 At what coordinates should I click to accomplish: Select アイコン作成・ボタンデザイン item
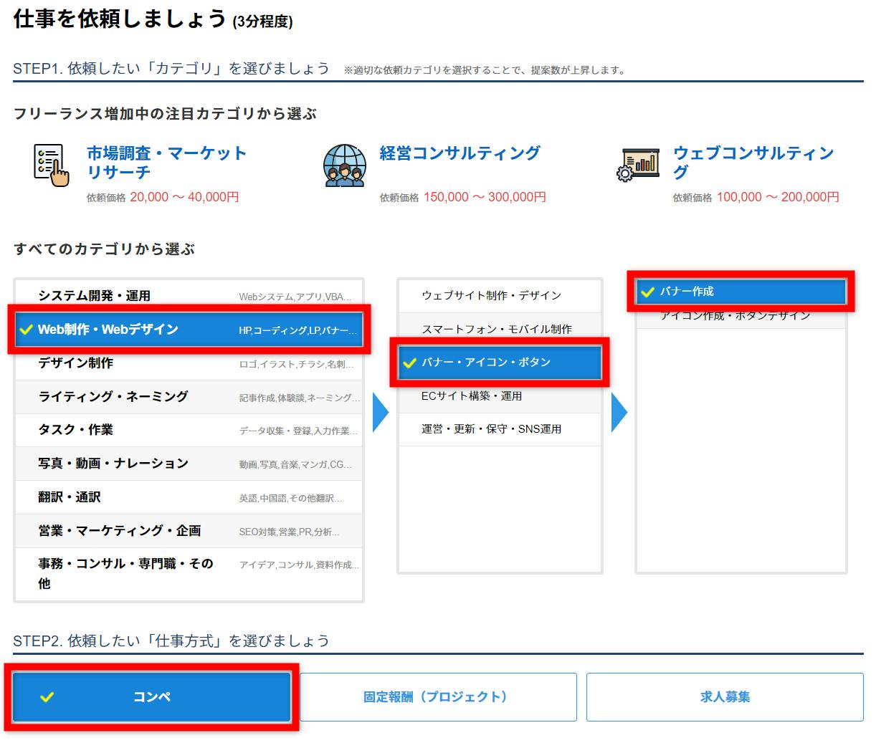pyautogui.click(x=735, y=317)
